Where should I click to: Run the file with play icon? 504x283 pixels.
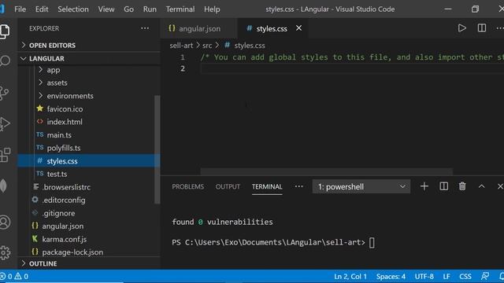(462, 28)
